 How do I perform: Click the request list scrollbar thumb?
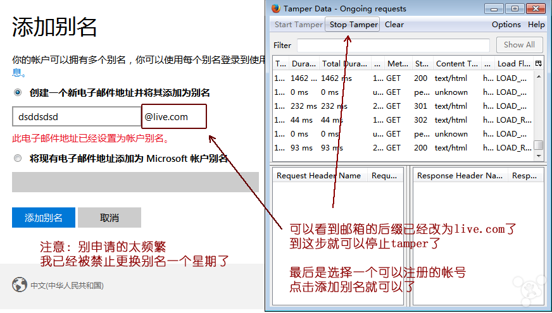pos(539,145)
